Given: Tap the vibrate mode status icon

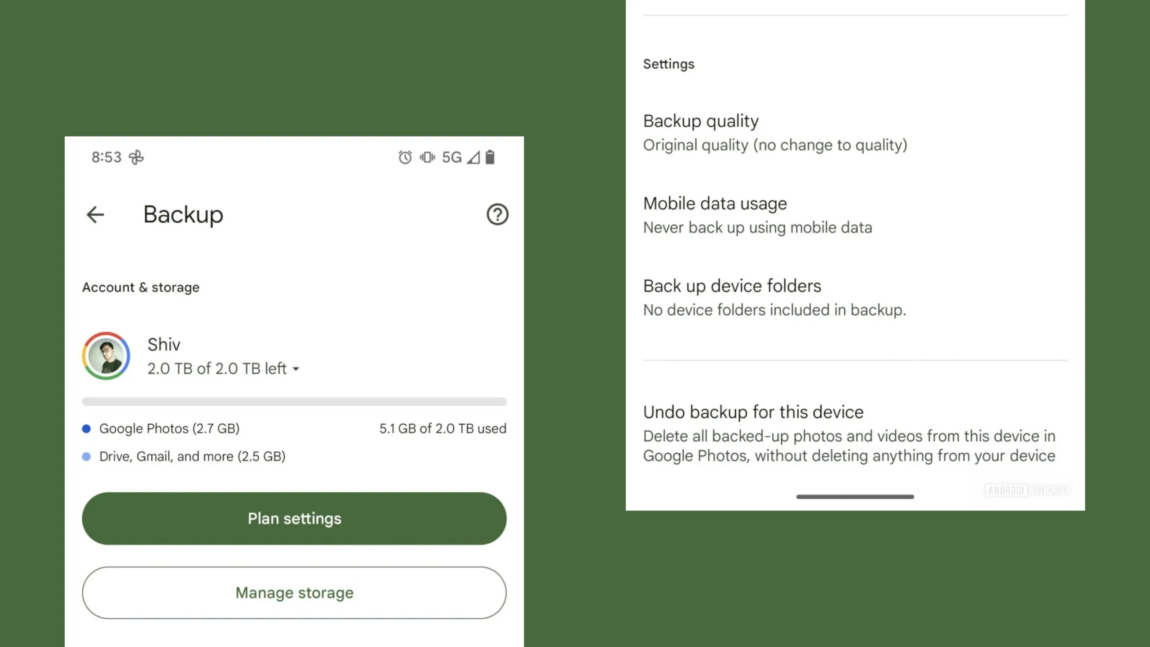Looking at the screenshot, I should pyautogui.click(x=427, y=157).
